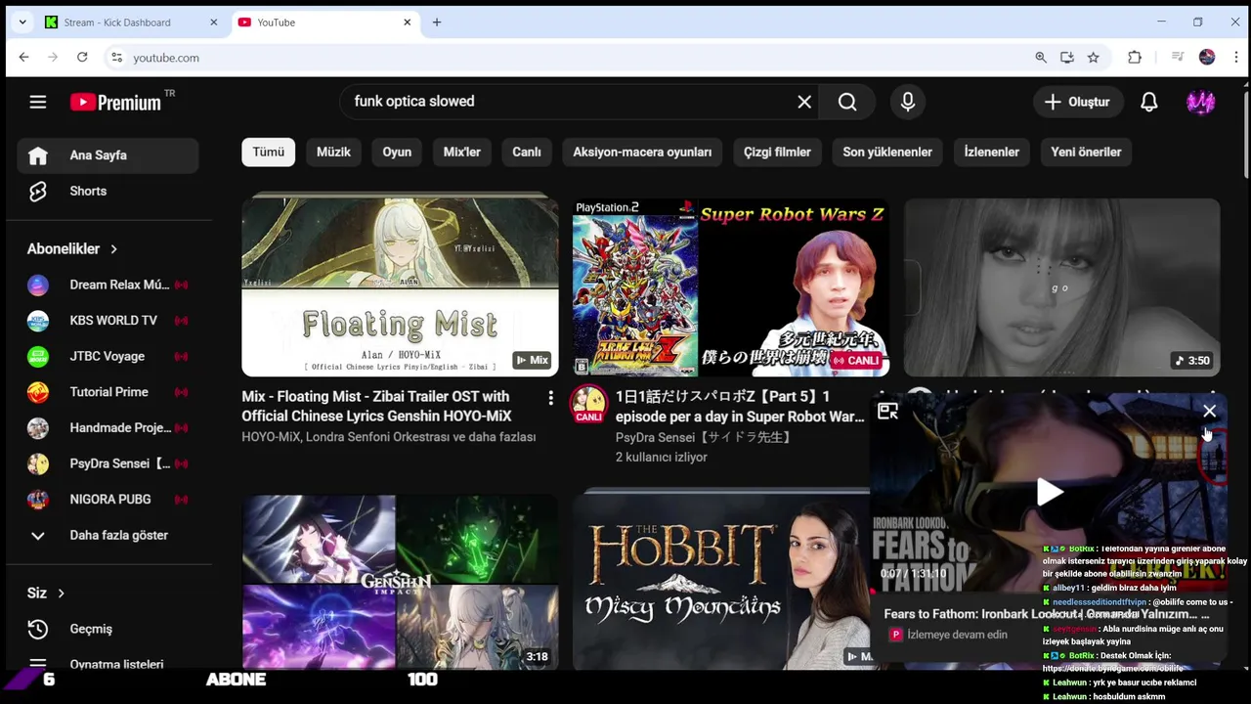
Task: Click the YouTube Premium logo
Action: [x=116, y=102]
